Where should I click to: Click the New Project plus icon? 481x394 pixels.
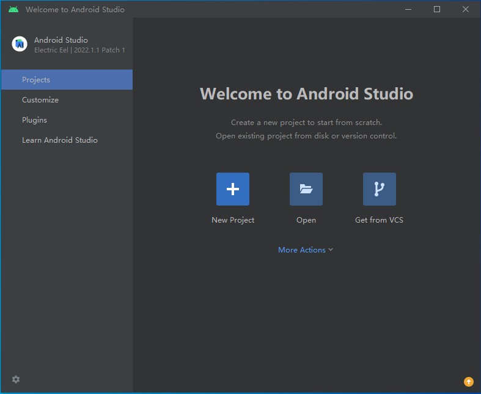click(233, 189)
